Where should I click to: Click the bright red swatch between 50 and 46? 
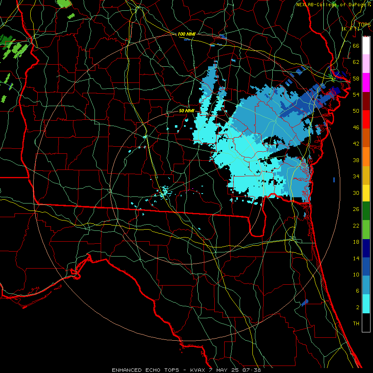coord(366,119)
